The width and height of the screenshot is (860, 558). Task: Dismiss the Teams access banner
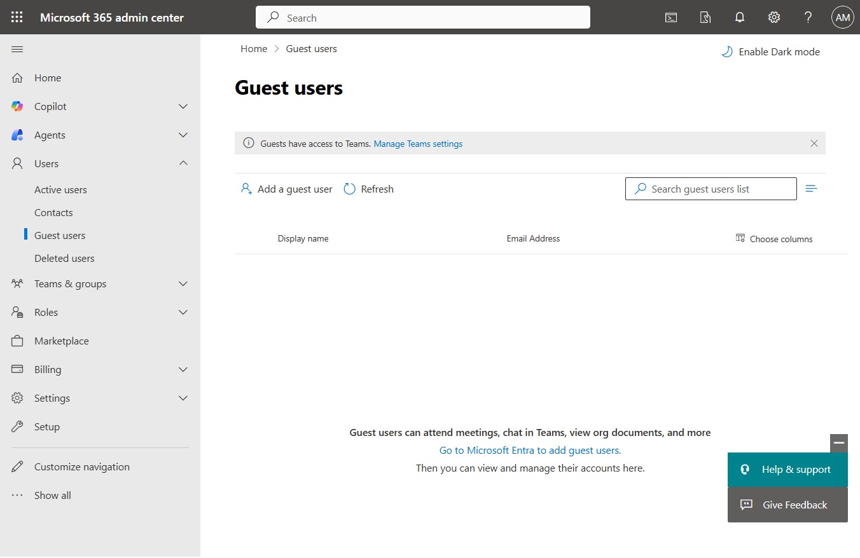(x=814, y=144)
